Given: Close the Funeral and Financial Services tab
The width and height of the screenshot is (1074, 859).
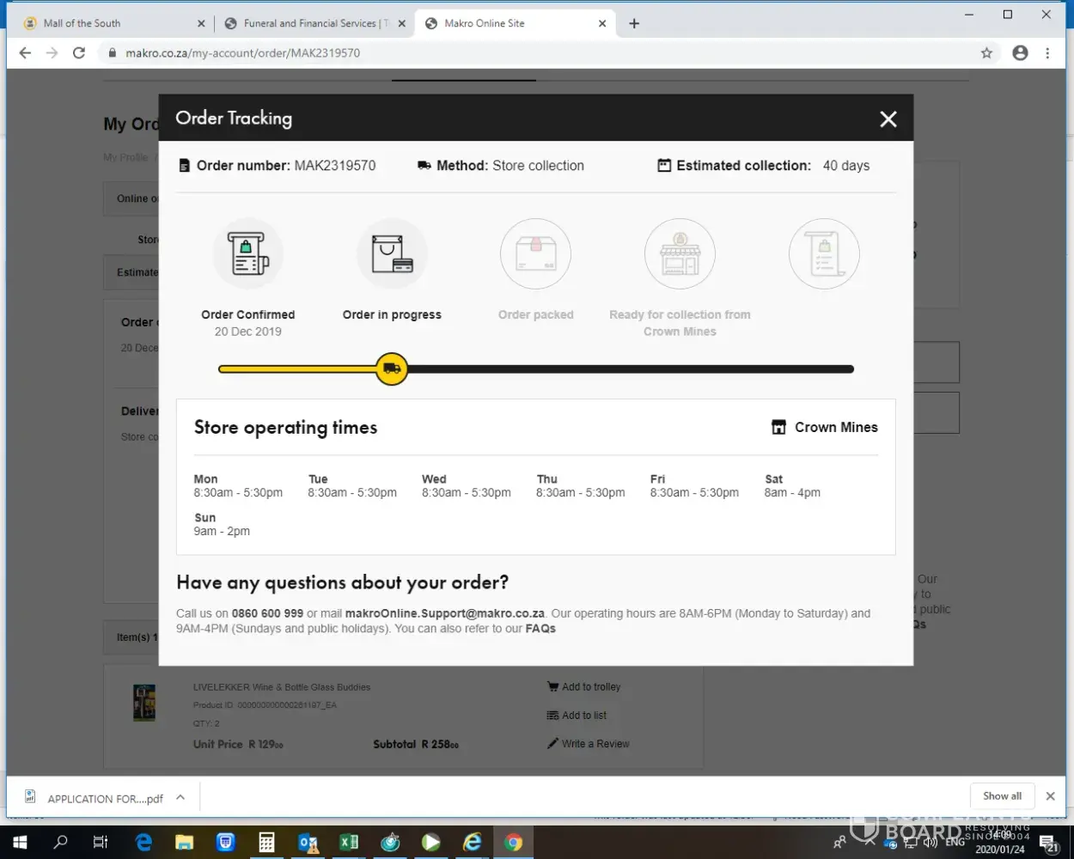Looking at the screenshot, I should point(401,24).
